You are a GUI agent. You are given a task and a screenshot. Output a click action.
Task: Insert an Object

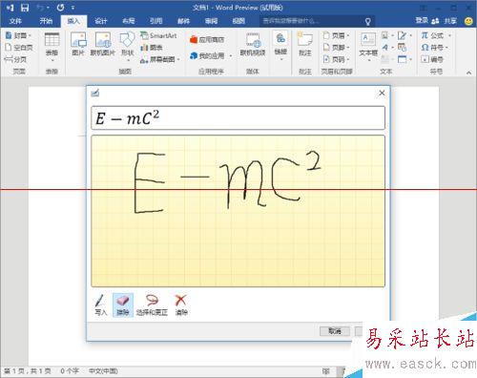404,59
